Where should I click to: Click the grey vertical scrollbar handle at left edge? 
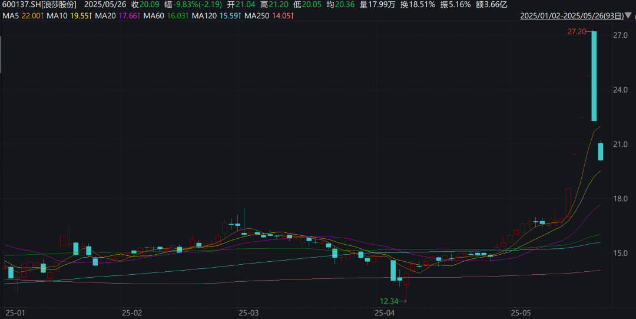click(x=1, y=55)
